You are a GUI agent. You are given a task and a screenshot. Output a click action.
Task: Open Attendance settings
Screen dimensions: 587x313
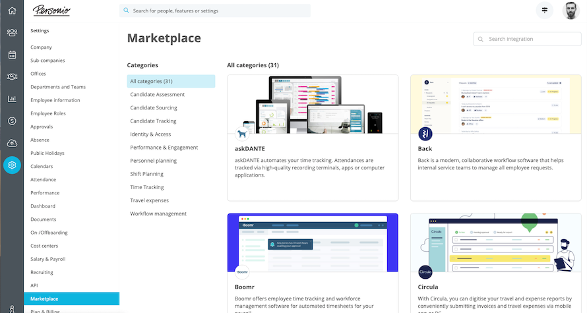click(43, 179)
